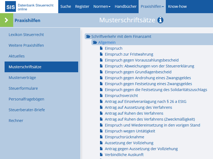
Task: Open Einspruch gegen Grundlagenbescheid template
Action: [x=138, y=72]
